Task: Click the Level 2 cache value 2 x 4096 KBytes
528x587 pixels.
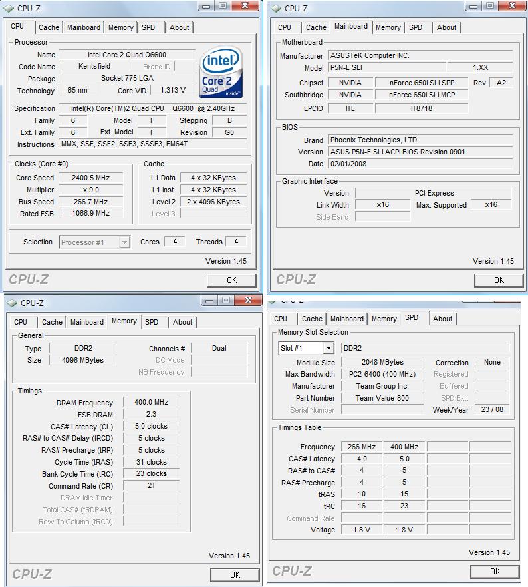Action: [213, 202]
